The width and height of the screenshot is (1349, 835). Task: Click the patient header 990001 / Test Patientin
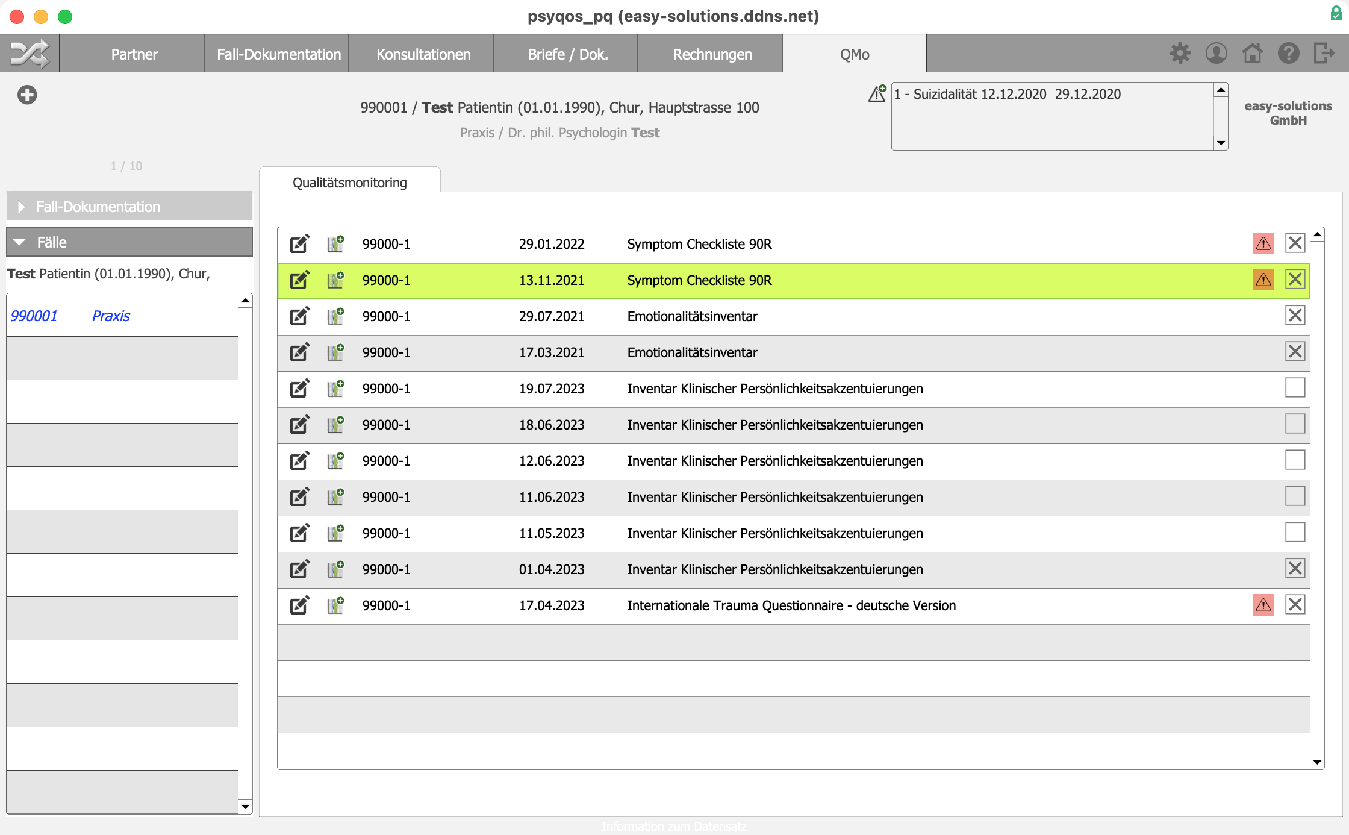point(559,107)
